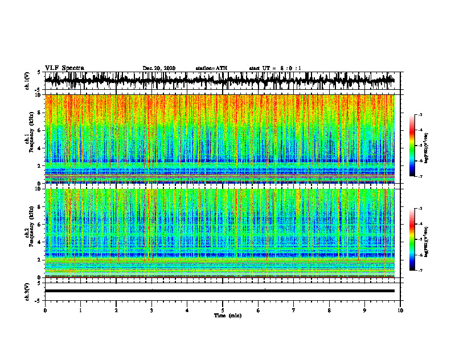Screen dimensions: 451x348
Task: Click the ch.1 voltage waveform trace
Action: tap(219, 81)
